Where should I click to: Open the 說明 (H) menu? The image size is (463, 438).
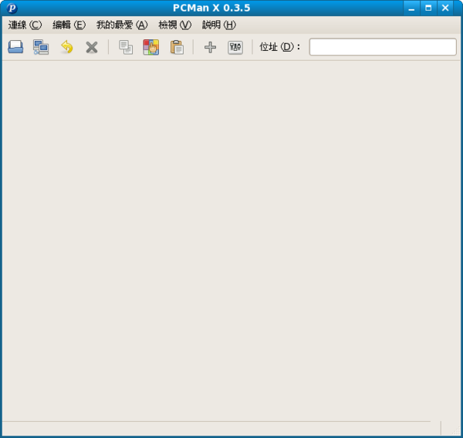tap(219, 25)
